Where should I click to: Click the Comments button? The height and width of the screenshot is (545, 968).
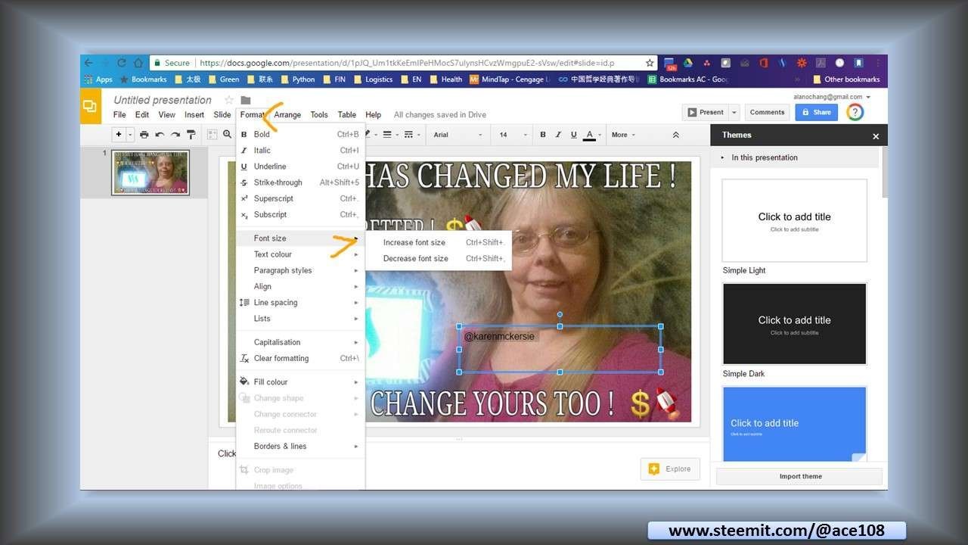767,112
